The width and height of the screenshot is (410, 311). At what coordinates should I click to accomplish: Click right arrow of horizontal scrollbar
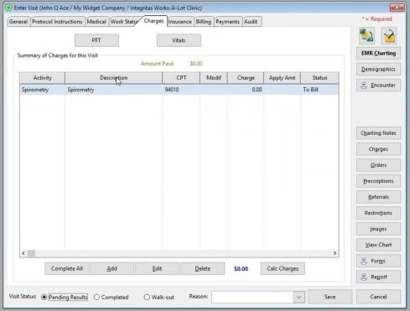(335, 253)
